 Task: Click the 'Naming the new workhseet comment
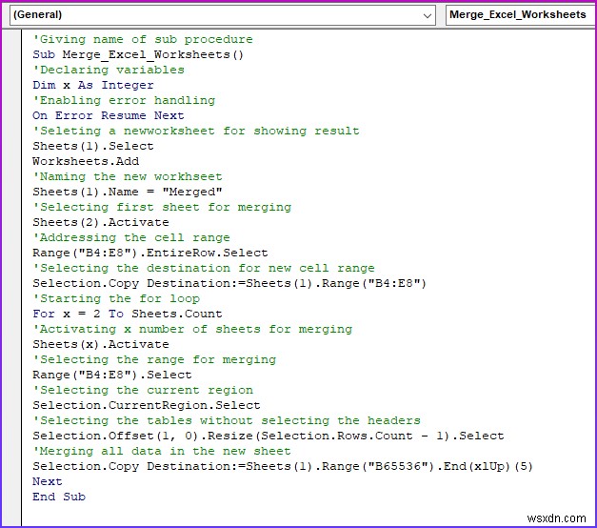click(128, 176)
